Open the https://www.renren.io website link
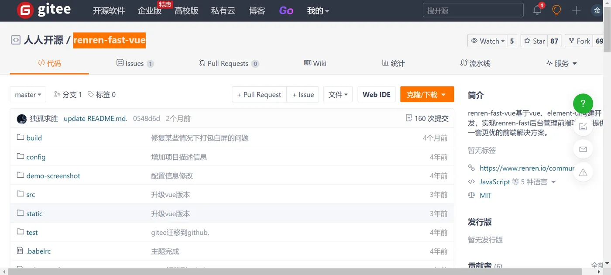 click(527, 168)
